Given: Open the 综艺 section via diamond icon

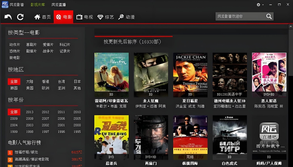Looking at the screenshot, I should pos(101,17).
